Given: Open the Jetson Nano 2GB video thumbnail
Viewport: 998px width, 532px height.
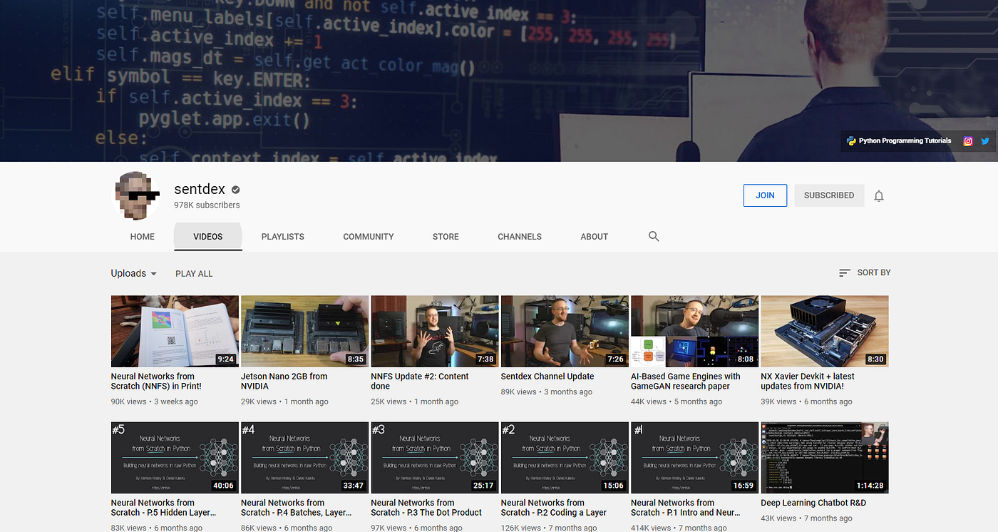Looking at the screenshot, I should (x=304, y=330).
